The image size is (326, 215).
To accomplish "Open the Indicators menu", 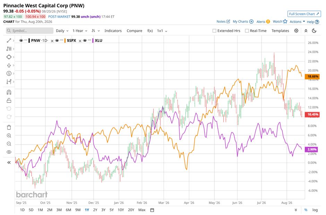I will (x=113, y=31).
